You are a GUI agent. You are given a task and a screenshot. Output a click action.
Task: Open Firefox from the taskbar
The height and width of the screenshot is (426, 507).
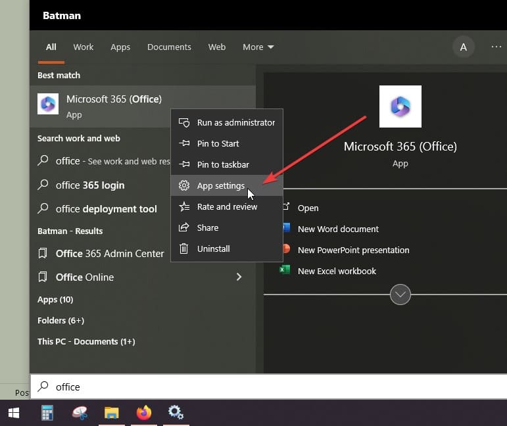pyautogui.click(x=144, y=413)
